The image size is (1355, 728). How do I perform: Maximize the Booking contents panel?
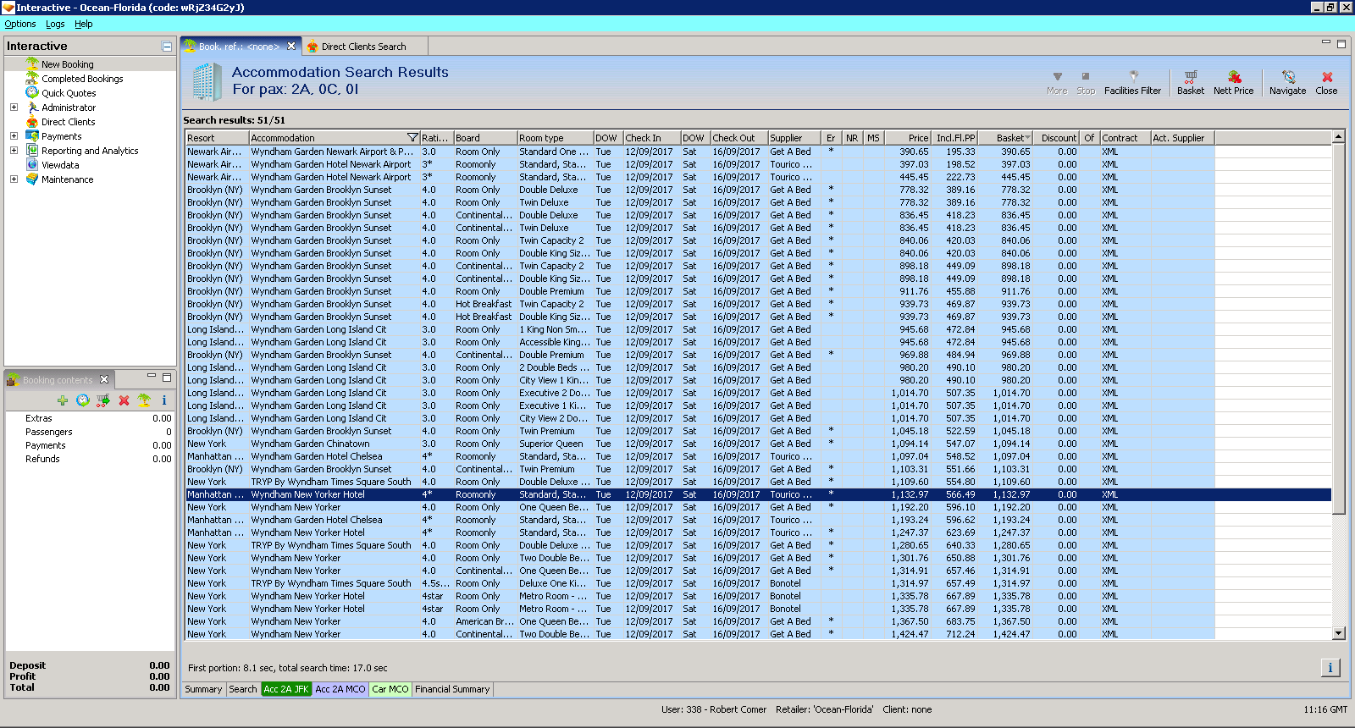(167, 377)
